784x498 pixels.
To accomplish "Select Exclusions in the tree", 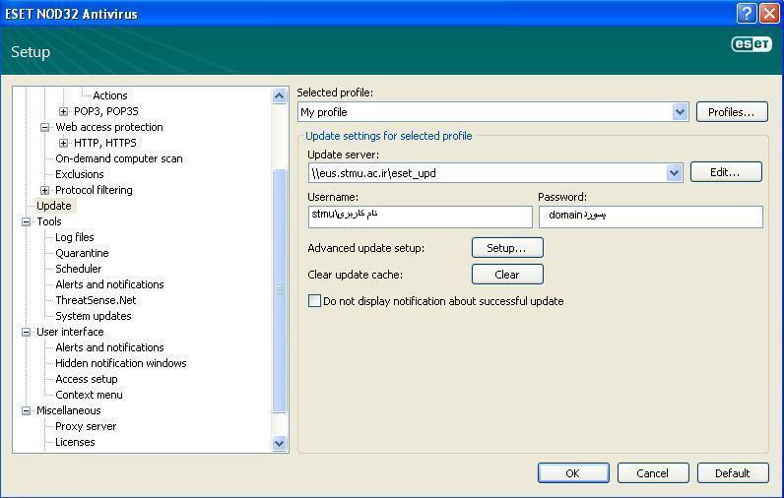I will point(80,174).
